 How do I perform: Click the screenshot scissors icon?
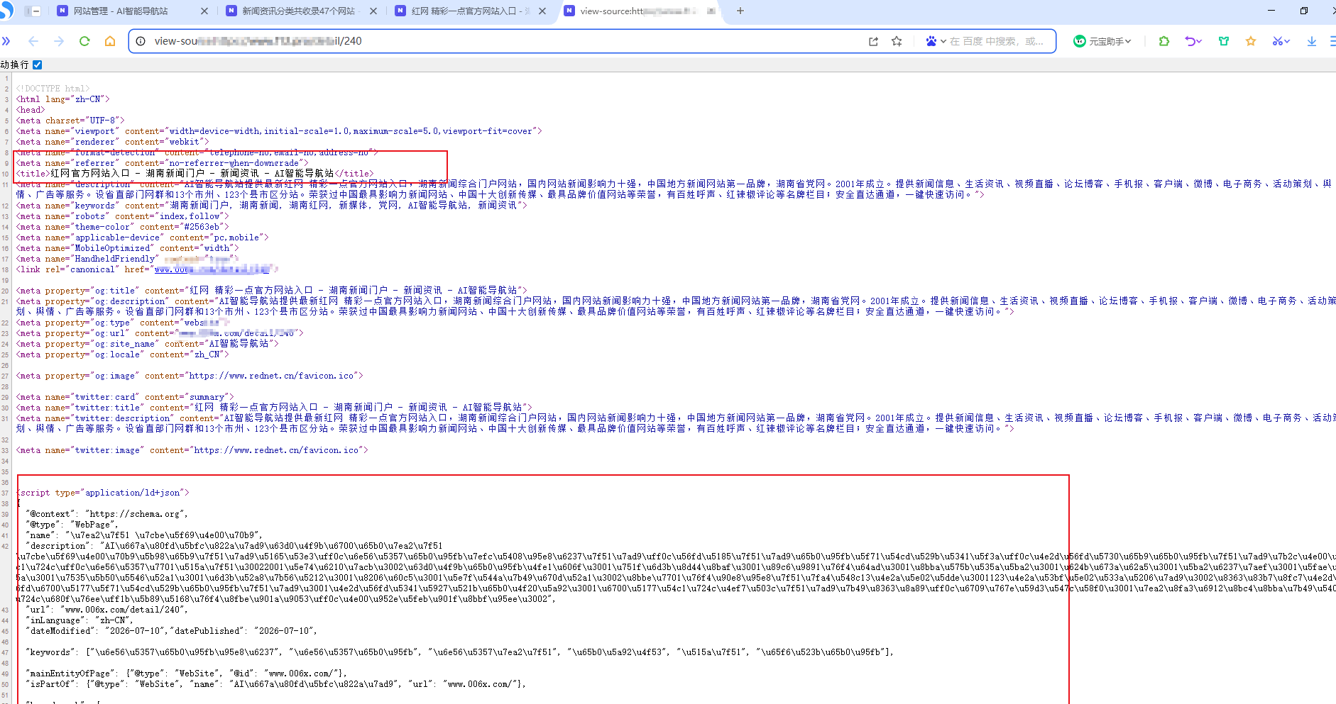pyautogui.click(x=1277, y=41)
